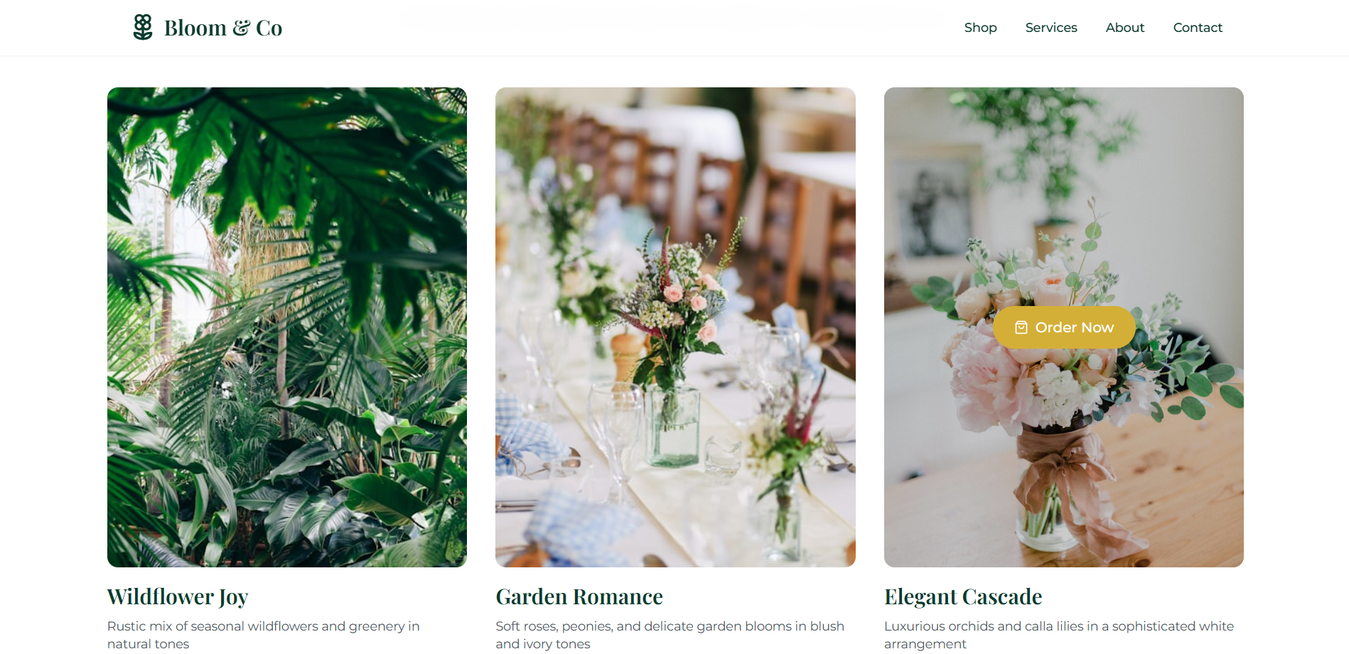Open the Wildflower Joy tropical greenery image

pos(287,327)
